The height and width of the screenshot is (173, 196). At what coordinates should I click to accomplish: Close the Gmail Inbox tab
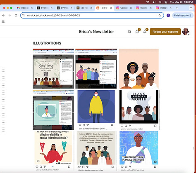[x=32, y=8]
